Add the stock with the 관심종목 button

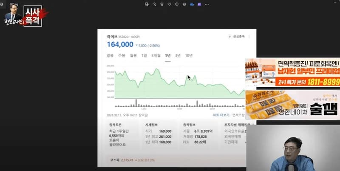point(236,37)
